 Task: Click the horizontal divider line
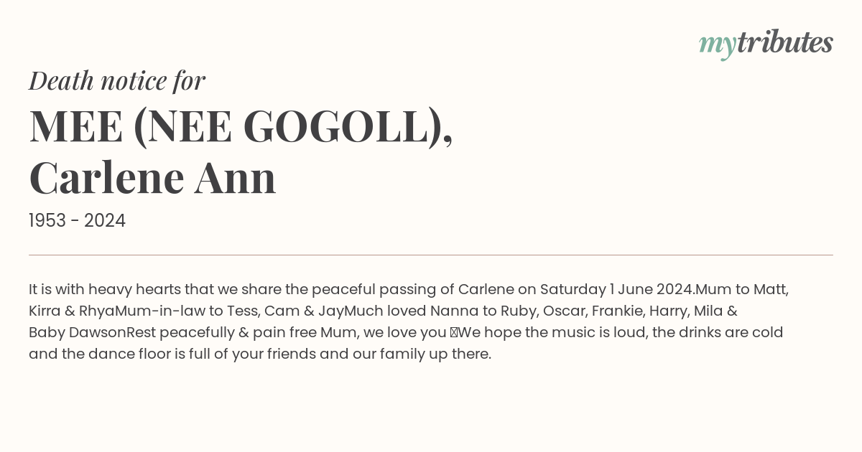(431, 255)
